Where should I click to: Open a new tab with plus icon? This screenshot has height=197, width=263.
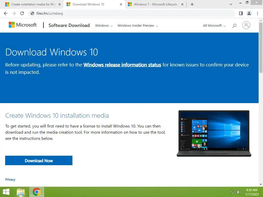coord(192,4)
